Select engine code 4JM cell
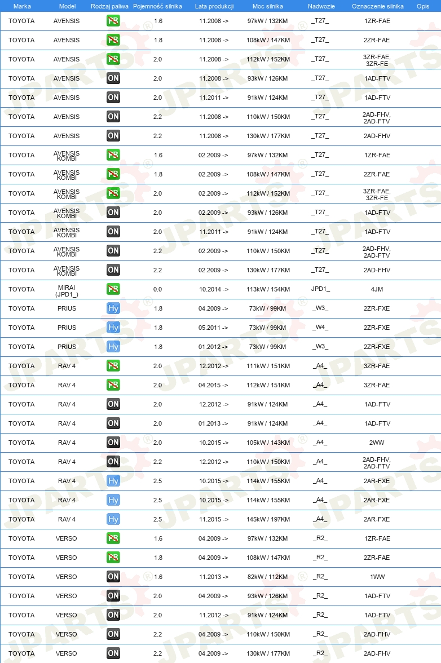Viewport: 441px width, 663px height. (377, 289)
